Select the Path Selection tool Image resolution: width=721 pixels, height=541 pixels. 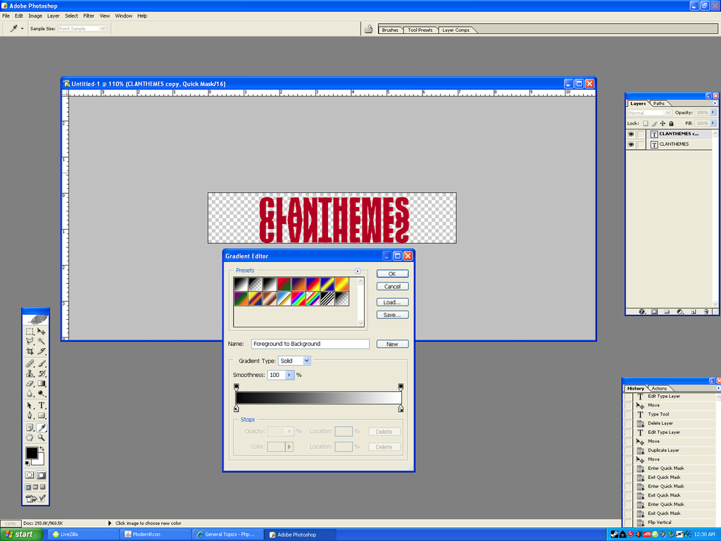(30, 405)
